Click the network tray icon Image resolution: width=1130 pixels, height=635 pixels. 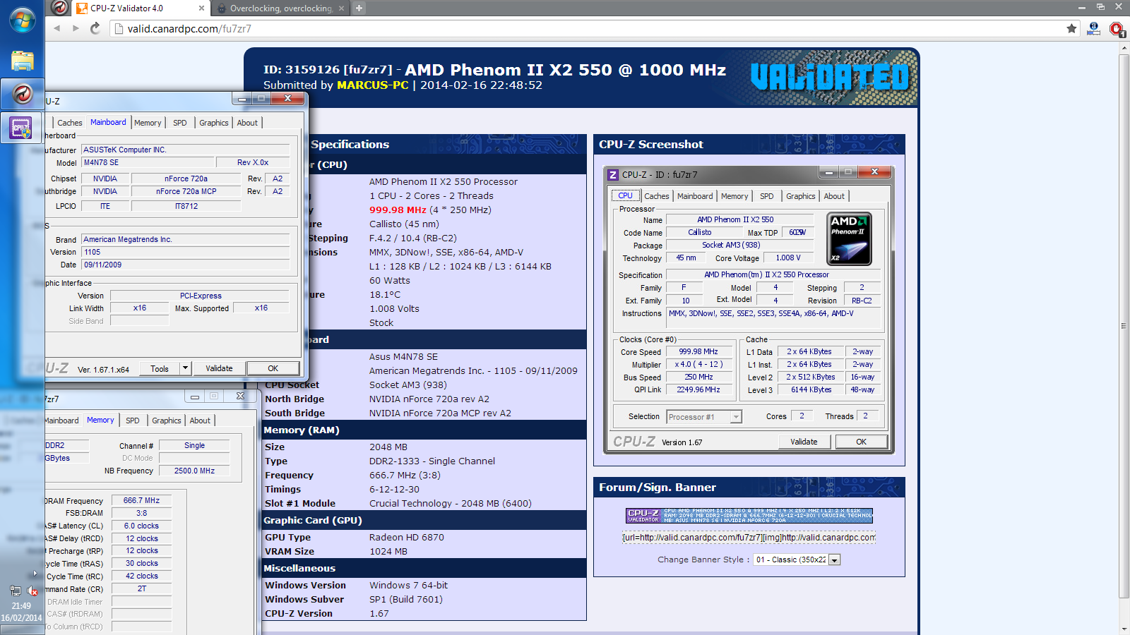[16, 591]
